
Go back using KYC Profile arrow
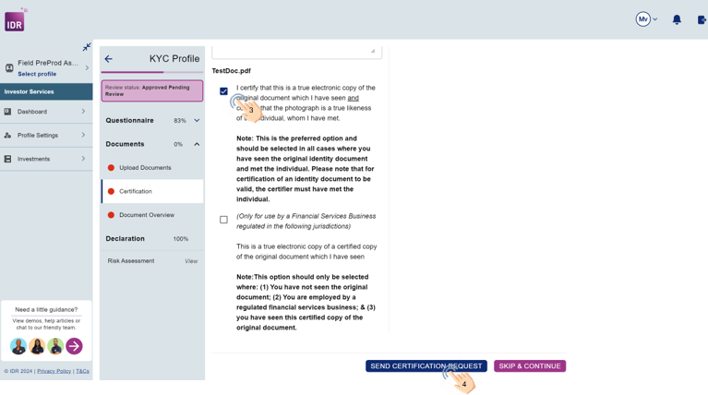coord(109,59)
